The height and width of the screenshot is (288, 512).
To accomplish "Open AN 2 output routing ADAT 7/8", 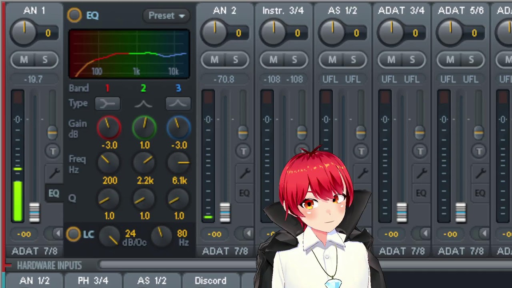I will point(225,251).
